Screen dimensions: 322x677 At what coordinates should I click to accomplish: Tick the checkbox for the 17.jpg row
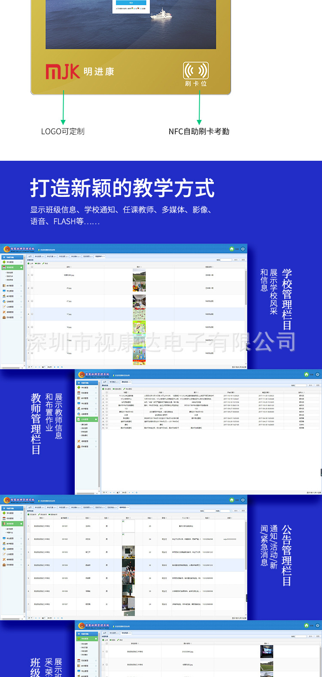(32, 314)
